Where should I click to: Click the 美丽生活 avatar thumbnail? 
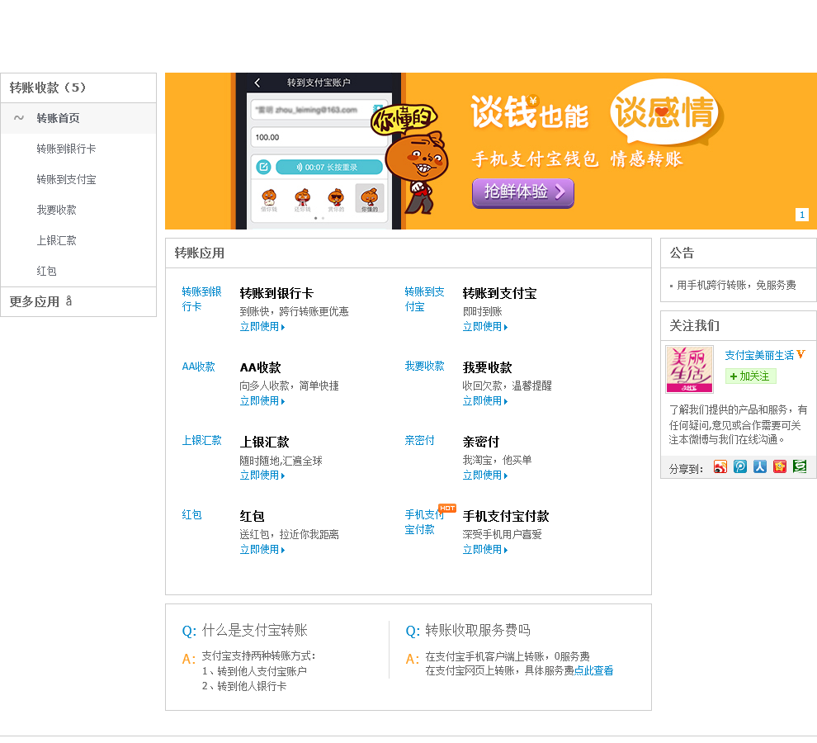point(689,369)
